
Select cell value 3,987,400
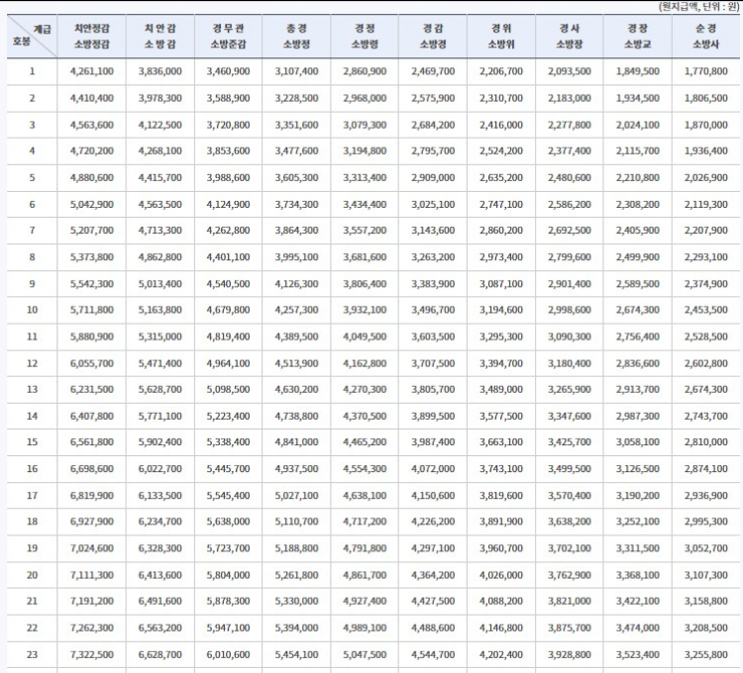[x=433, y=442]
